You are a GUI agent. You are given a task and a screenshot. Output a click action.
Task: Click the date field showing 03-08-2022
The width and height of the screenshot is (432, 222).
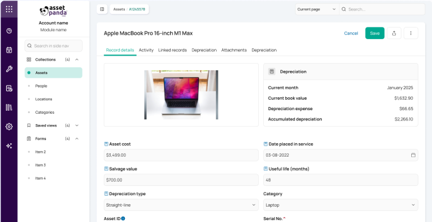(x=341, y=155)
